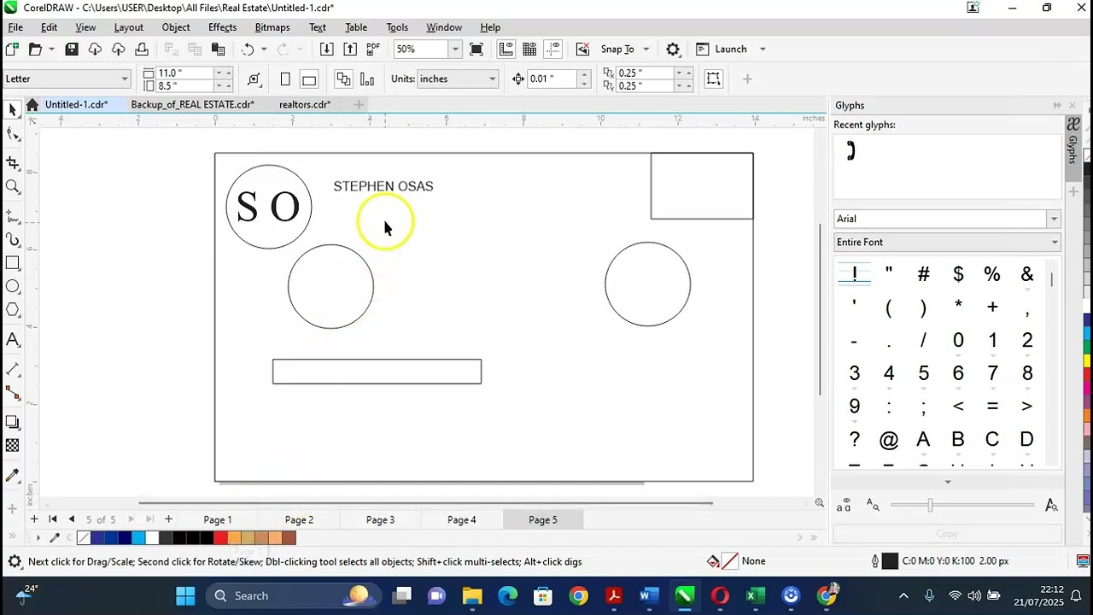The width and height of the screenshot is (1093, 615).
Task: Click the Print icon
Action: (142, 50)
